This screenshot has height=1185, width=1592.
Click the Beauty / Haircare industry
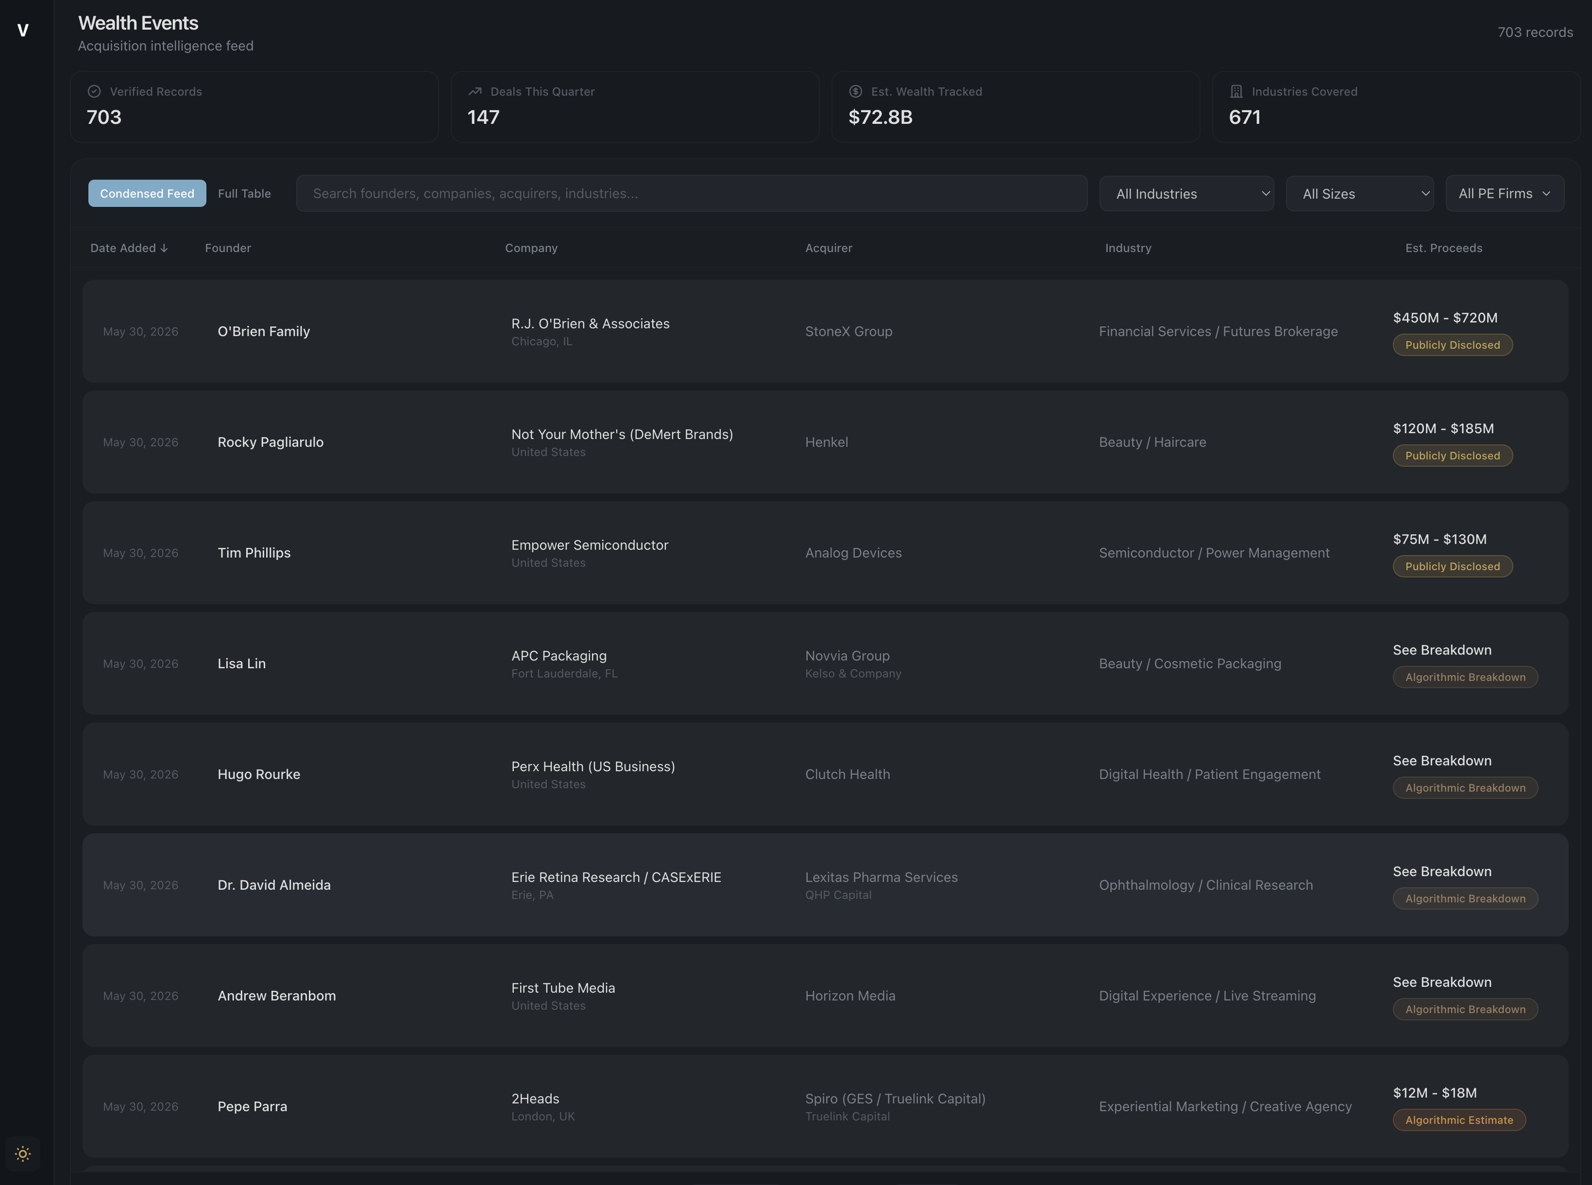pos(1152,442)
